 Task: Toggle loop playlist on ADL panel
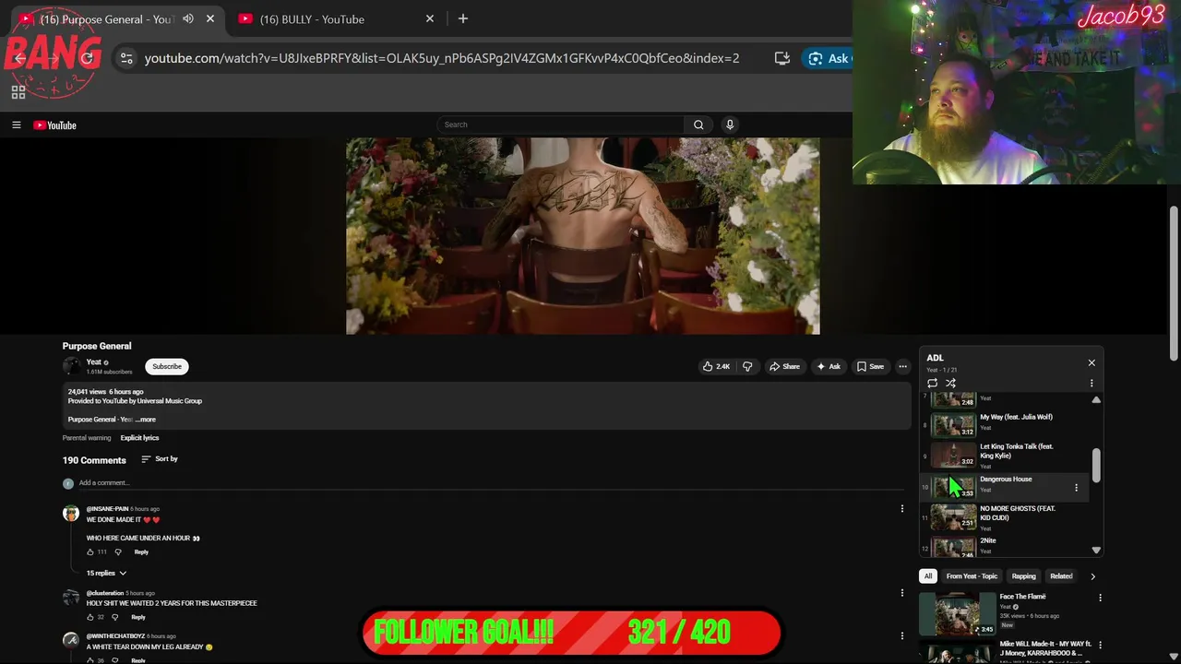point(932,383)
